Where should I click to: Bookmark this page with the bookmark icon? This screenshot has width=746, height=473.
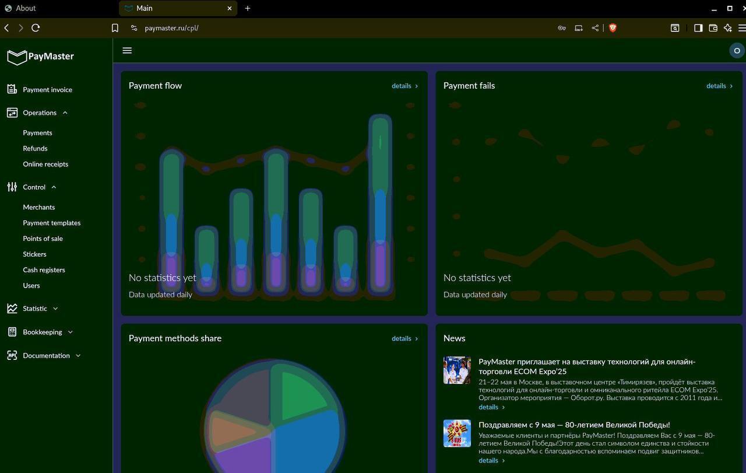click(115, 28)
